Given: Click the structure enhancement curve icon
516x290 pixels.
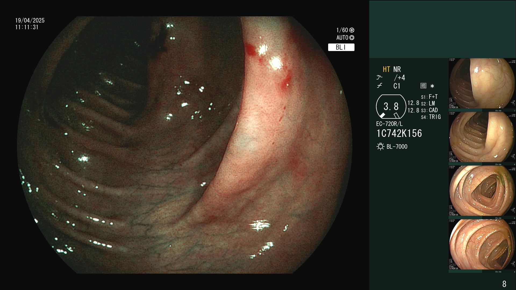Looking at the screenshot, I should tap(379, 78).
